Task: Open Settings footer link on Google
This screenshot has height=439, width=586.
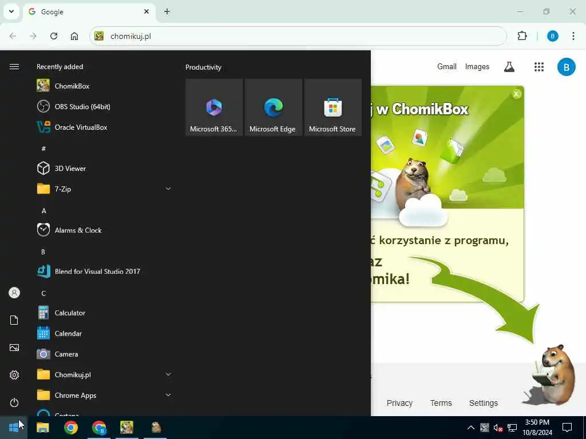Action: click(x=483, y=403)
